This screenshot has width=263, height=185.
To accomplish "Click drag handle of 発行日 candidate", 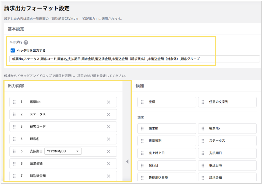I will point(142,165).
